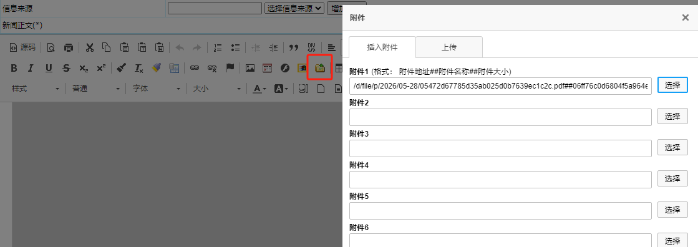Click the 附件3 input field

coord(500,148)
